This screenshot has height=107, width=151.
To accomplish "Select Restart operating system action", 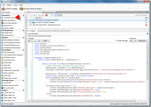I will pyautogui.click(x=10, y=86).
